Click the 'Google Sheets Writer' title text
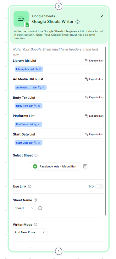The height and width of the screenshot is (259, 116). (x=53, y=21)
